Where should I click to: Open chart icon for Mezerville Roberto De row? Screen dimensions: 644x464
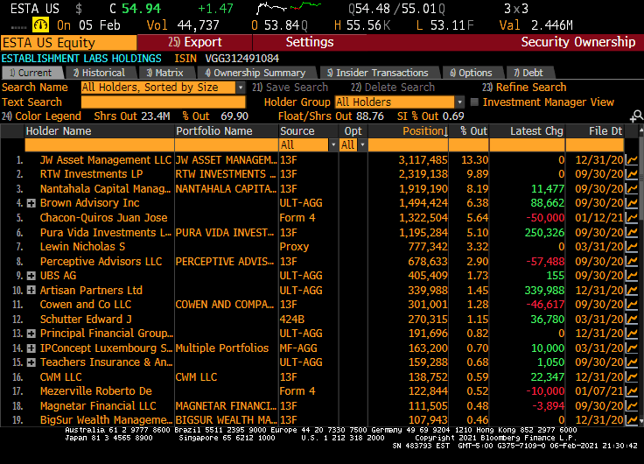pyautogui.click(x=631, y=391)
